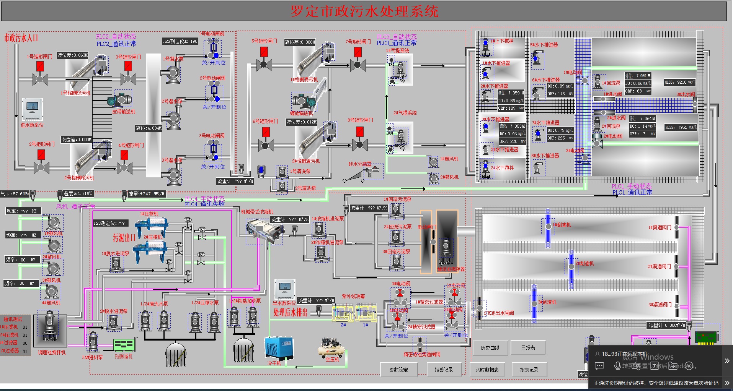Select the green PAM制备机 icon
This screenshot has height=391, width=733.
click(x=124, y=346)
